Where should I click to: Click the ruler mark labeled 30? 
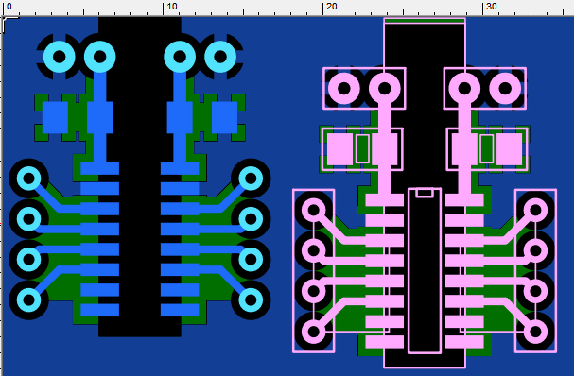tap(492, 7)
